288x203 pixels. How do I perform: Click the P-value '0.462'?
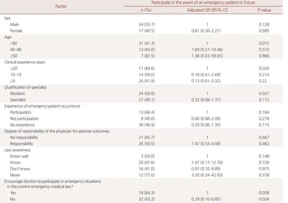click(x=264, y=144)
